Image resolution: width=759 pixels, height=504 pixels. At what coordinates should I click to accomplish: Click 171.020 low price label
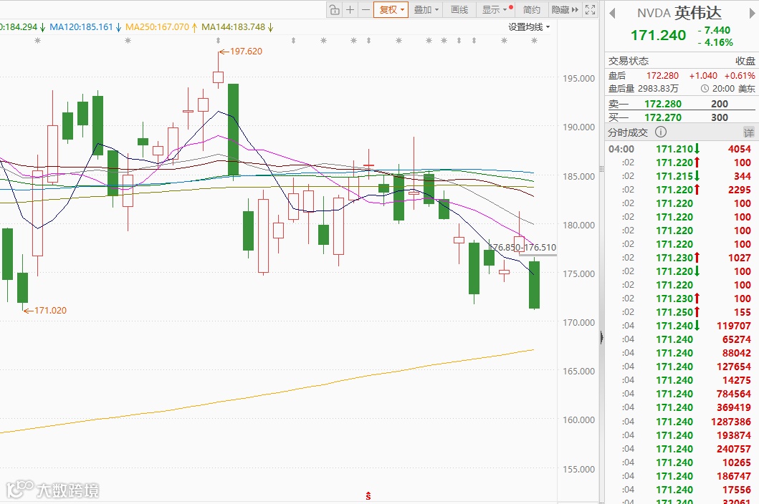[x=50, y=311]
